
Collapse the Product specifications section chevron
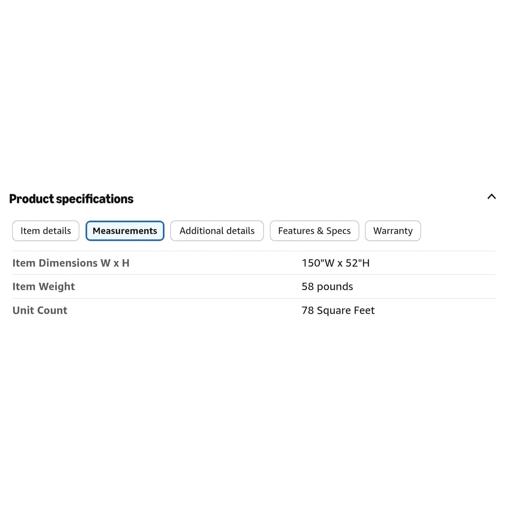[491, 197]
